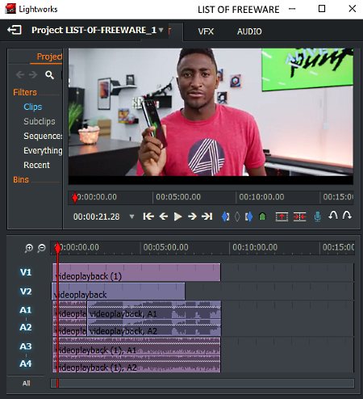Maximize the Lightworks window
Screen dimensions: 363x399
322,9
